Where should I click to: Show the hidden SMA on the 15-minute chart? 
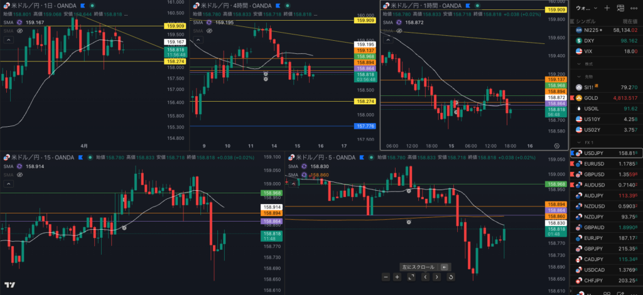point(19,175)
